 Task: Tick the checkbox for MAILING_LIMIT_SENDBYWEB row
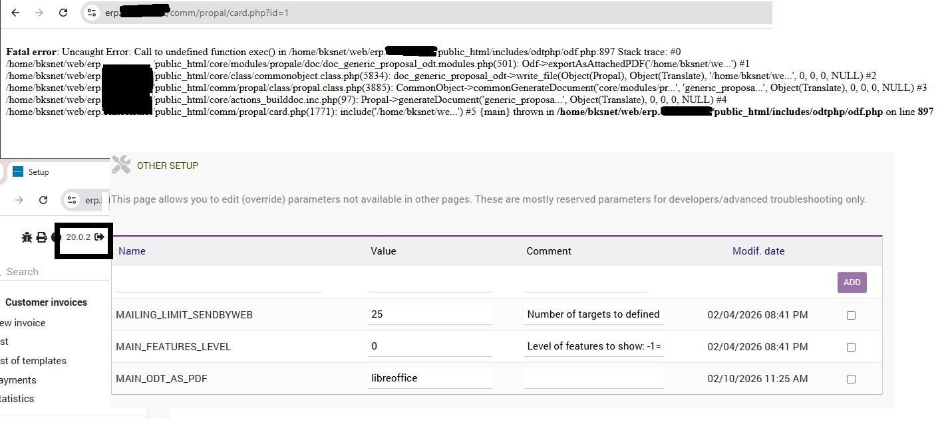click(851, 315)
